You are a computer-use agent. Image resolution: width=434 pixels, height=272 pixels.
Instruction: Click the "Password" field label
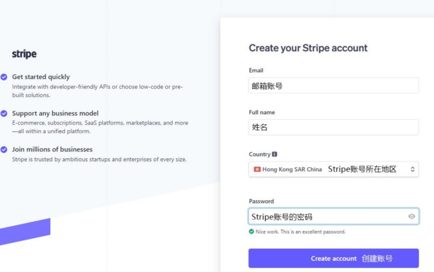pos(261,201)
